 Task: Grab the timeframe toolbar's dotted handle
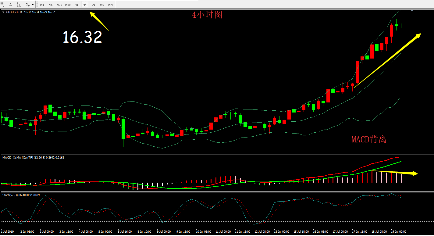coord(37,5)
